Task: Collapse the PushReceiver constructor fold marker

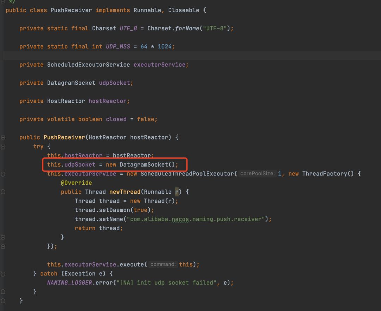Action: 3,138
